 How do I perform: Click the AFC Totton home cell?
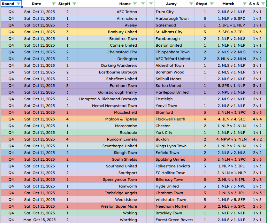pyautogui.click(x=108, y=12)
